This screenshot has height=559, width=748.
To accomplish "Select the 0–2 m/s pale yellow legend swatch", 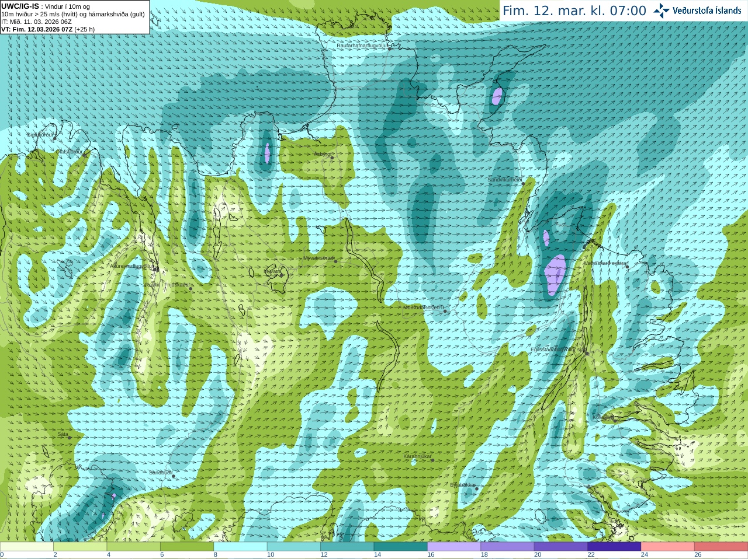I will click(x=27, y=547).
